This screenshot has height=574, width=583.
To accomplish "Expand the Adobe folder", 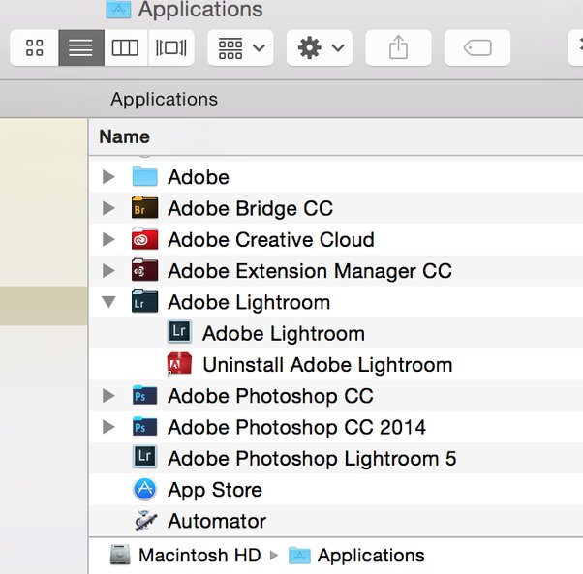I will click(x=108, y=177).
